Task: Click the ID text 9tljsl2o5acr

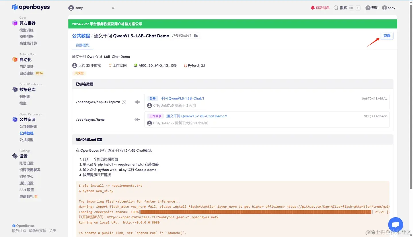Action: click(375, 116)
